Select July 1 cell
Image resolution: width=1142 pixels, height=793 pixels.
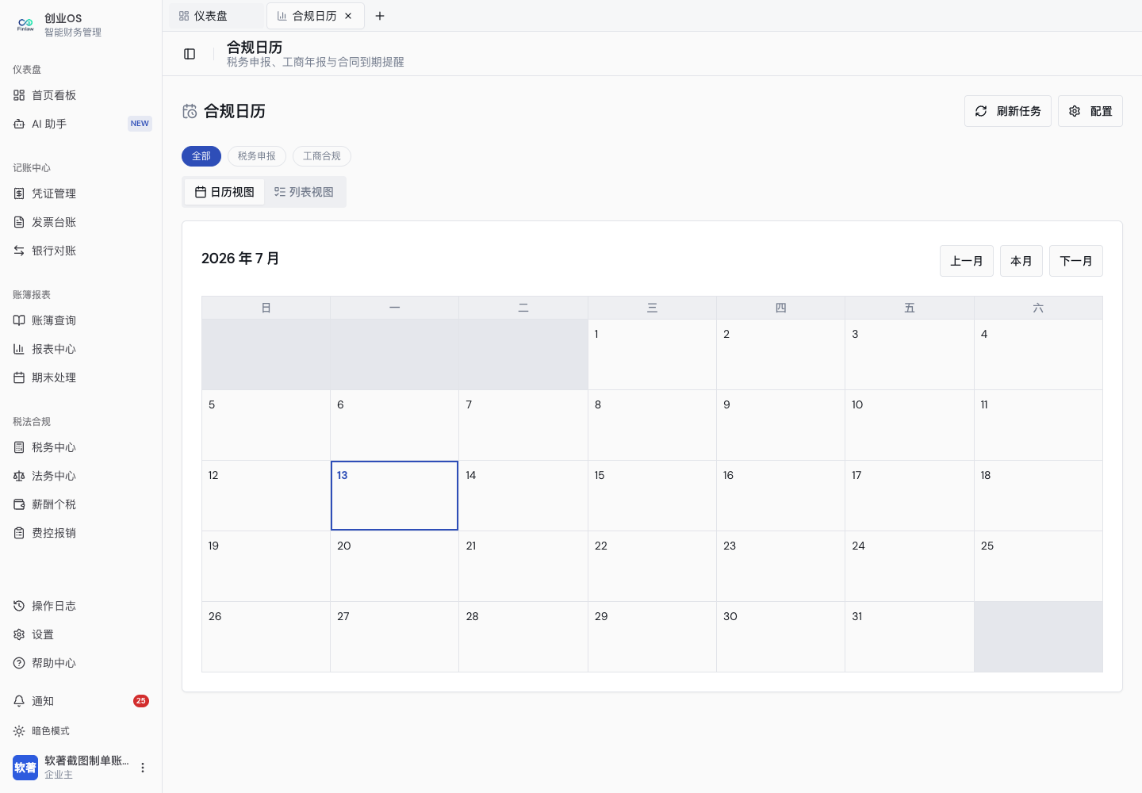pos(652,354)
